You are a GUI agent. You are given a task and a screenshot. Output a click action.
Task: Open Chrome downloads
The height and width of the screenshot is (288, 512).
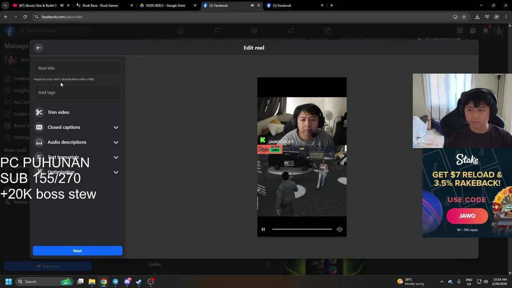tap(477, 17)
